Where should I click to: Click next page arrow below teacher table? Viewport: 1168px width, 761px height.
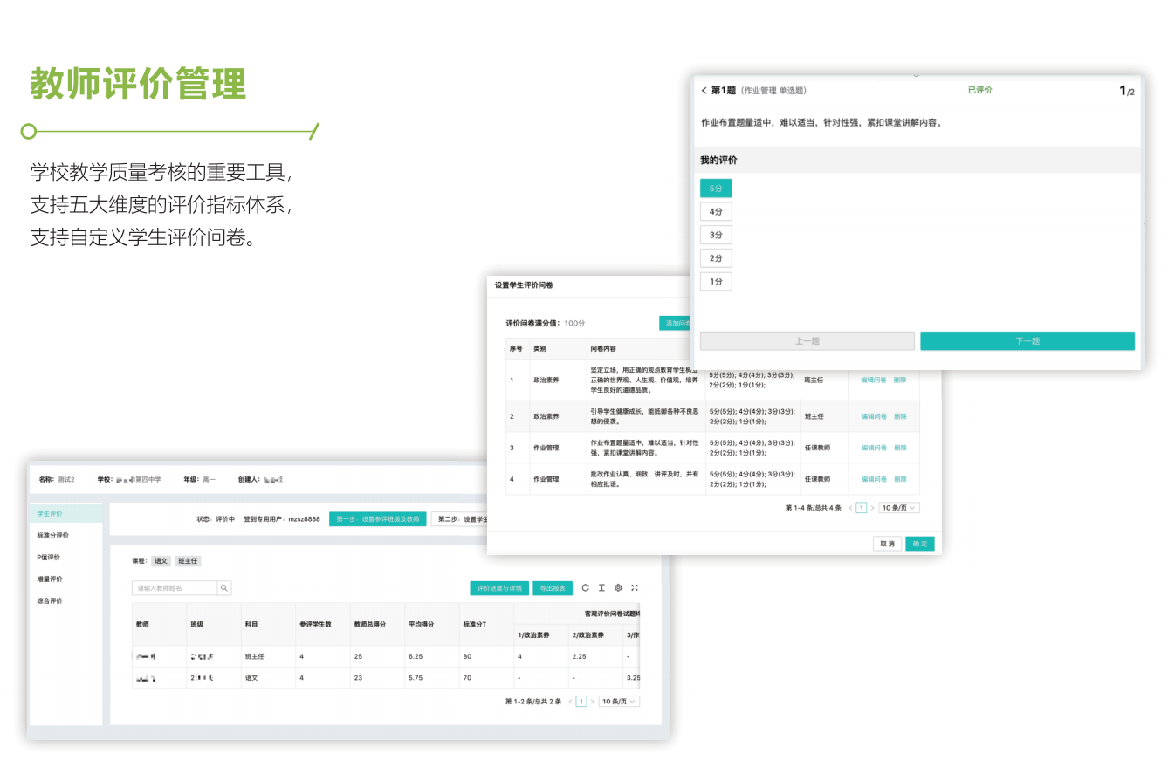point(592,702)
